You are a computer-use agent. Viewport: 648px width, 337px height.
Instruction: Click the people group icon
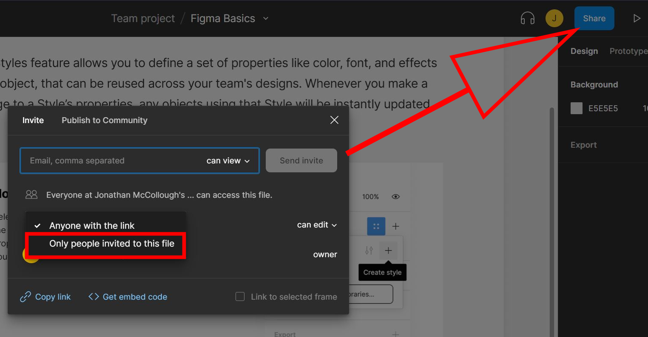pyautogui.click(x=31, y=195)
